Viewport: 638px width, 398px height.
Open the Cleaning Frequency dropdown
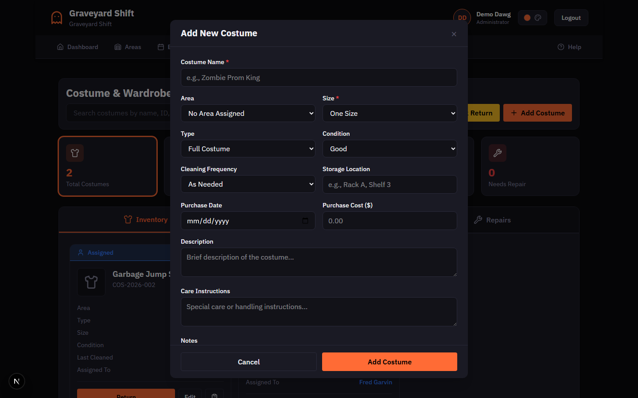pyautogui.click(x=248, y=184)
